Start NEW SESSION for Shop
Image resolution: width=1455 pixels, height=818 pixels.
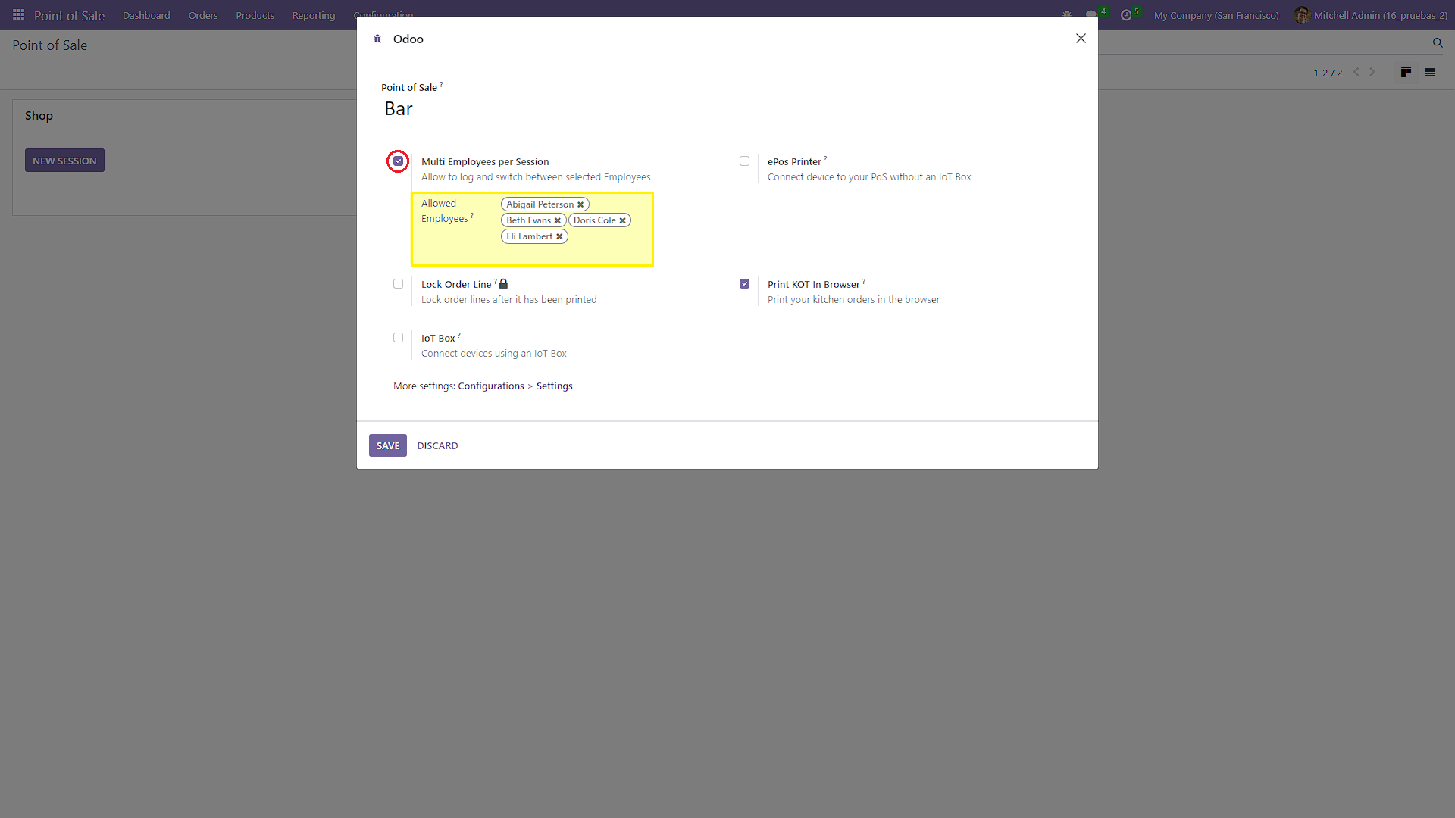tap(64, 161)
